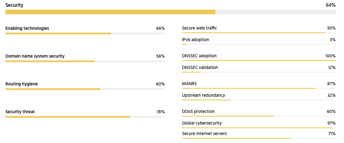This screenshot has height=143, width=344.
Task: Click the Upstream redundancy label
Action: click(x=203, y=95)
